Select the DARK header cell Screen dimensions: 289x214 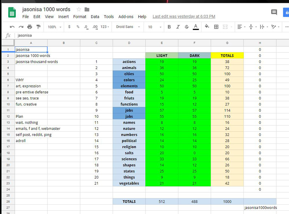point(194,56)
